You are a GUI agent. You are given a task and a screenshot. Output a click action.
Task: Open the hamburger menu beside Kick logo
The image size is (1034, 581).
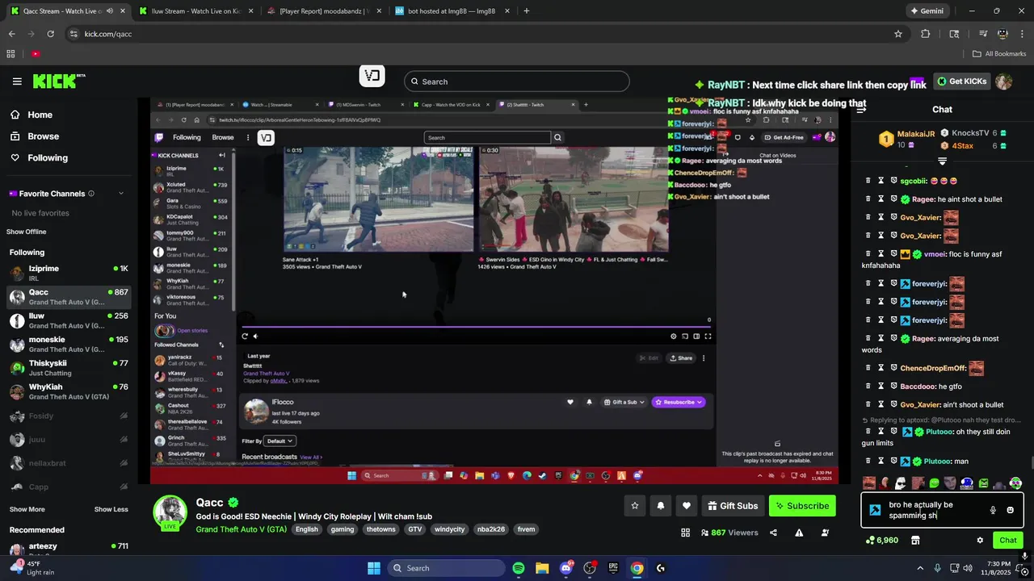coord(17,82)
